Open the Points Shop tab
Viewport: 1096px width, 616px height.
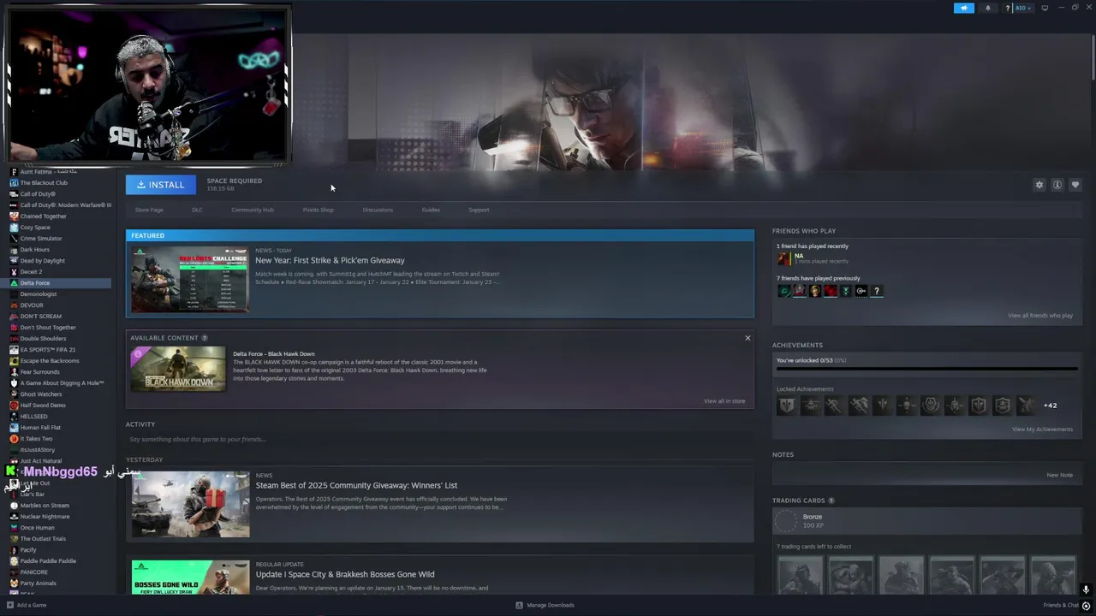click(318, 210)
